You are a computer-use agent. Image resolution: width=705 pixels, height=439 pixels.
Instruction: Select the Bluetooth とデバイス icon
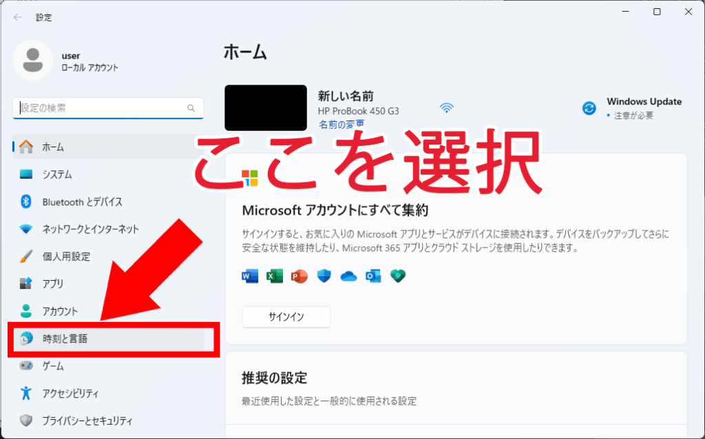click(26, 202)
